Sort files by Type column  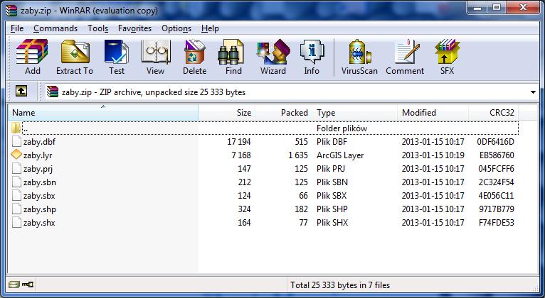click(x=354, y=113)
